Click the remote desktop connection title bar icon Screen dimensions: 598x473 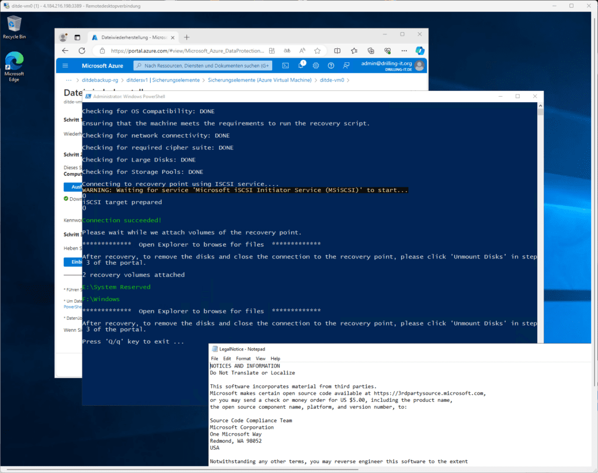click(6, 6)
